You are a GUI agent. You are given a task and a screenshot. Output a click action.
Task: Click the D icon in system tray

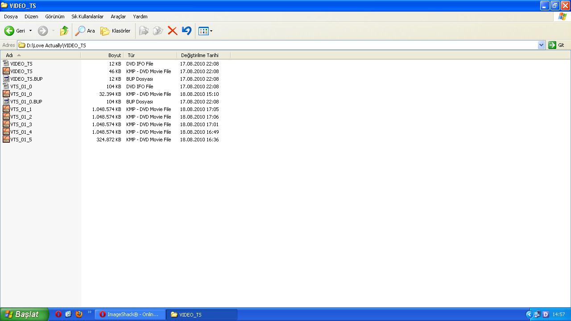pos(546,314)
